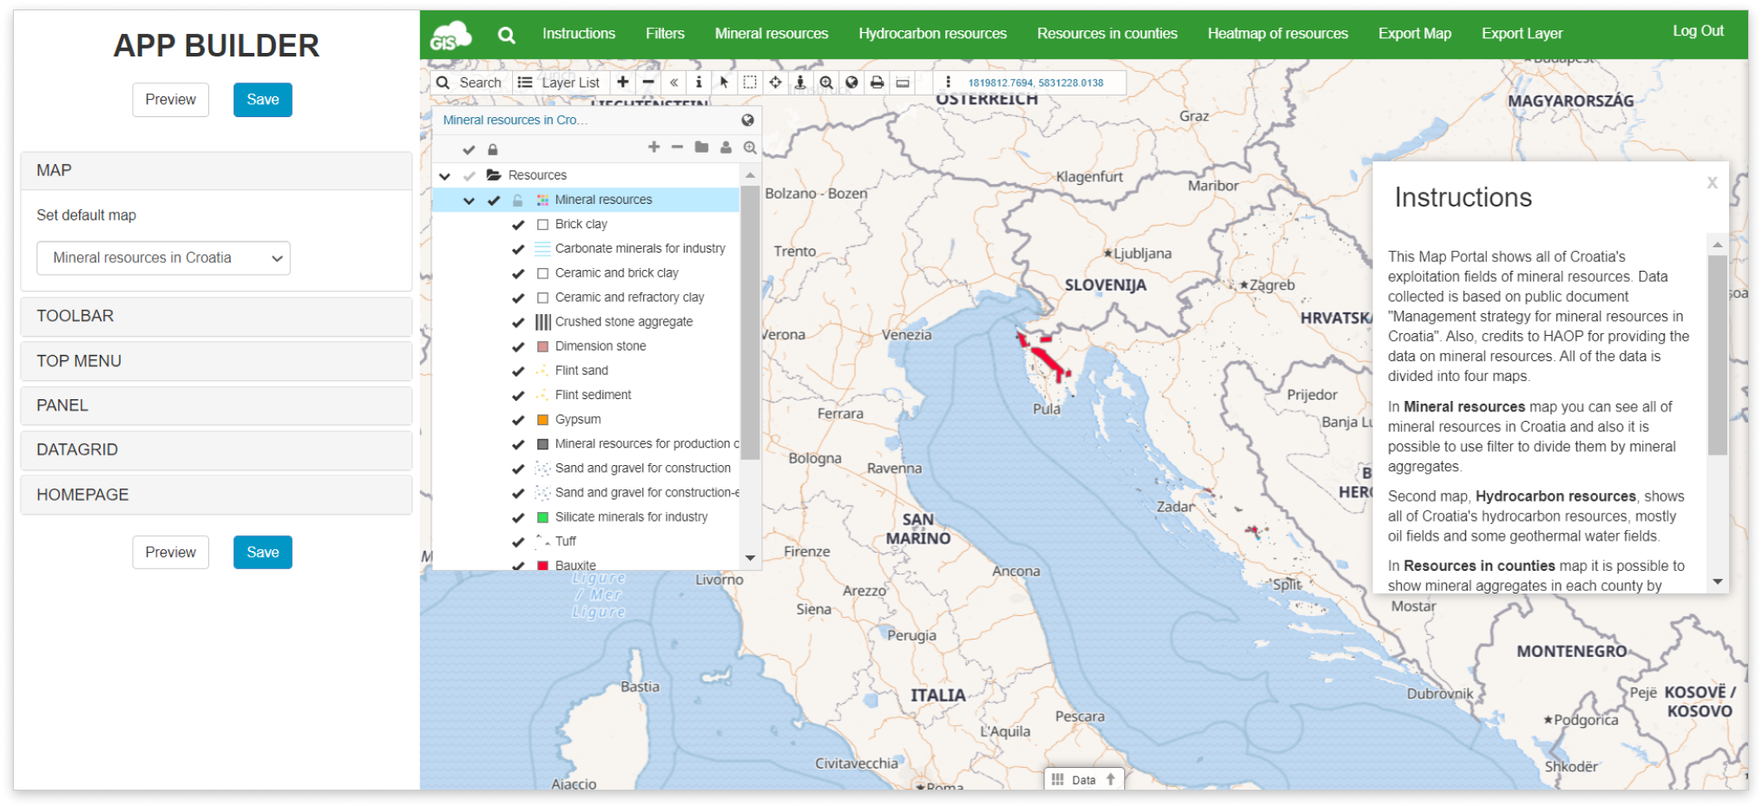Uncheck the Gypsum layer visibility
Screen dimensions: 1762x807
(x=518, y=419)
